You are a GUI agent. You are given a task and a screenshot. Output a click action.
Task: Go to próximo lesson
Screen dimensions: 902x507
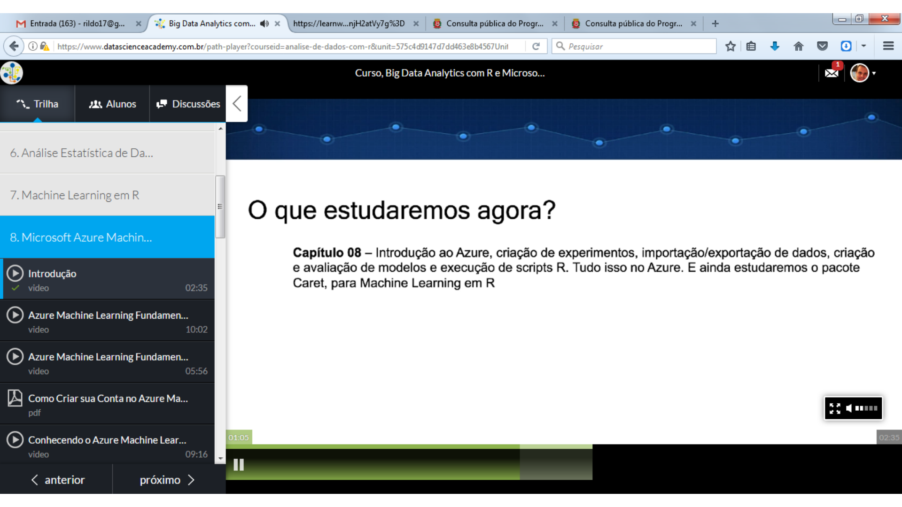click(x=167, y=480)
